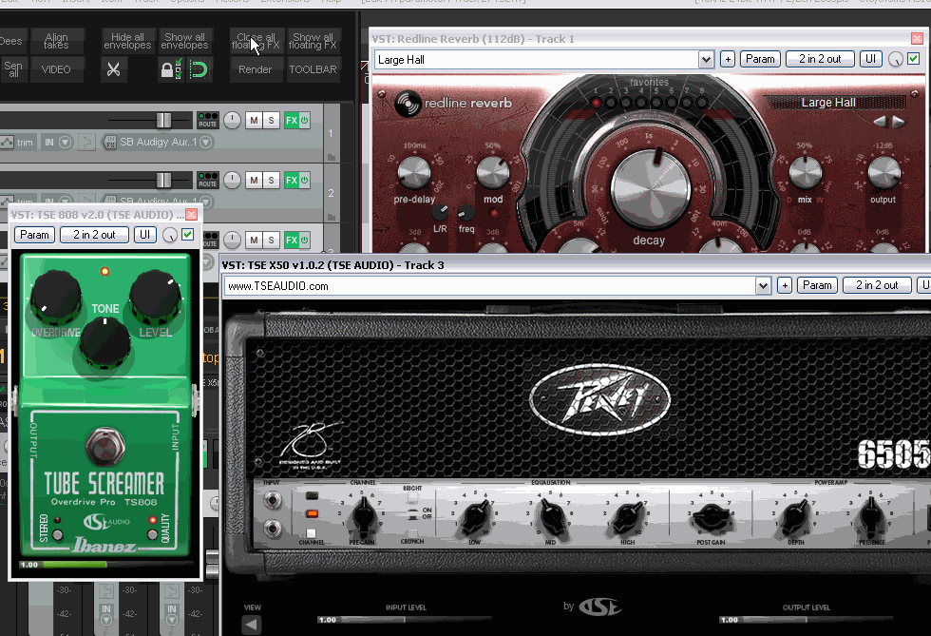Viewport: 931px width, 636px height.
Task: Mute track 3
Action: (x=255, y=241)
